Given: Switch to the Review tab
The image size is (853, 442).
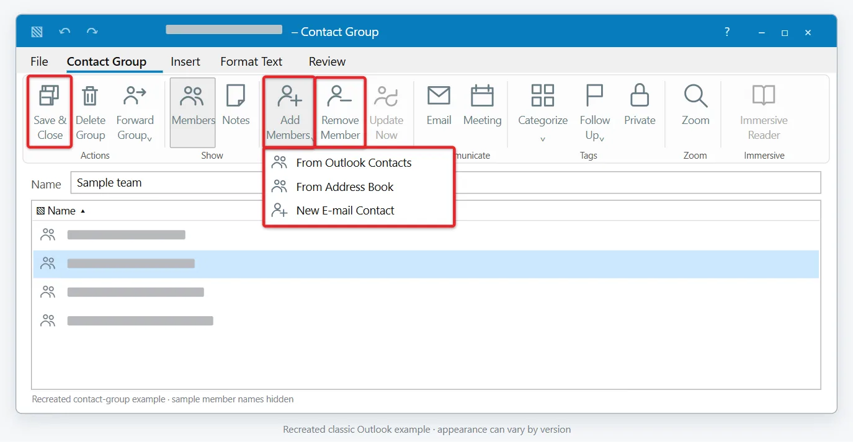Looking at the screenshot, I should pos(327,61).
